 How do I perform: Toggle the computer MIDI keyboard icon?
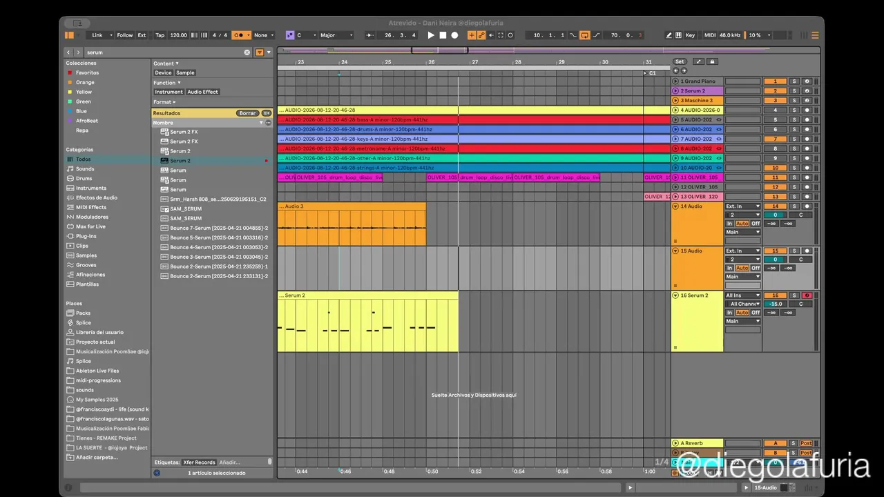coord(680,35)
